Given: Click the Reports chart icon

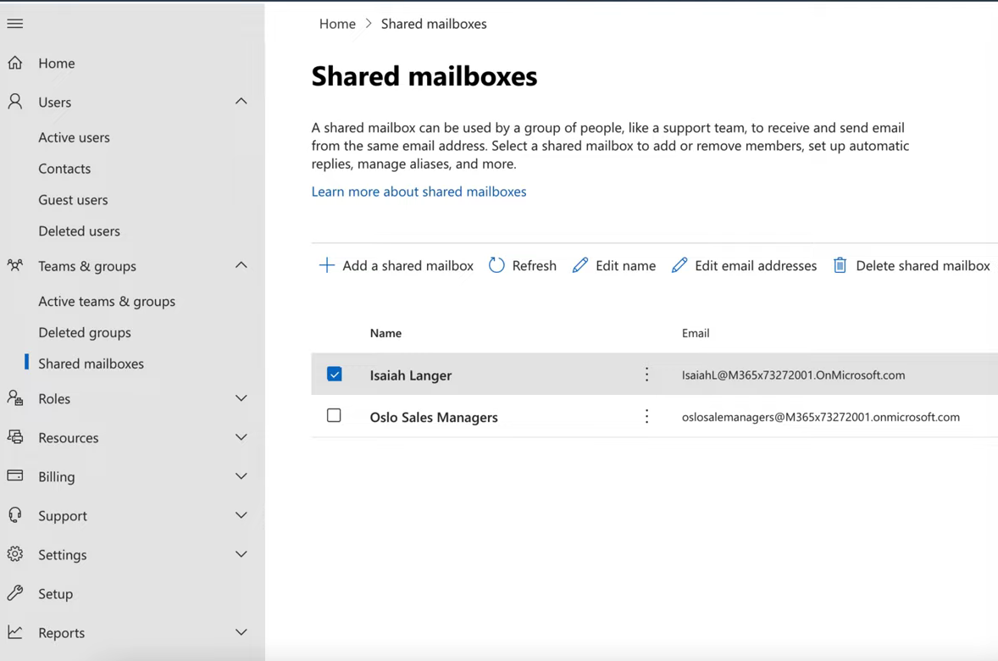Looking at the screenshot, I should click(x=15, y=631).
